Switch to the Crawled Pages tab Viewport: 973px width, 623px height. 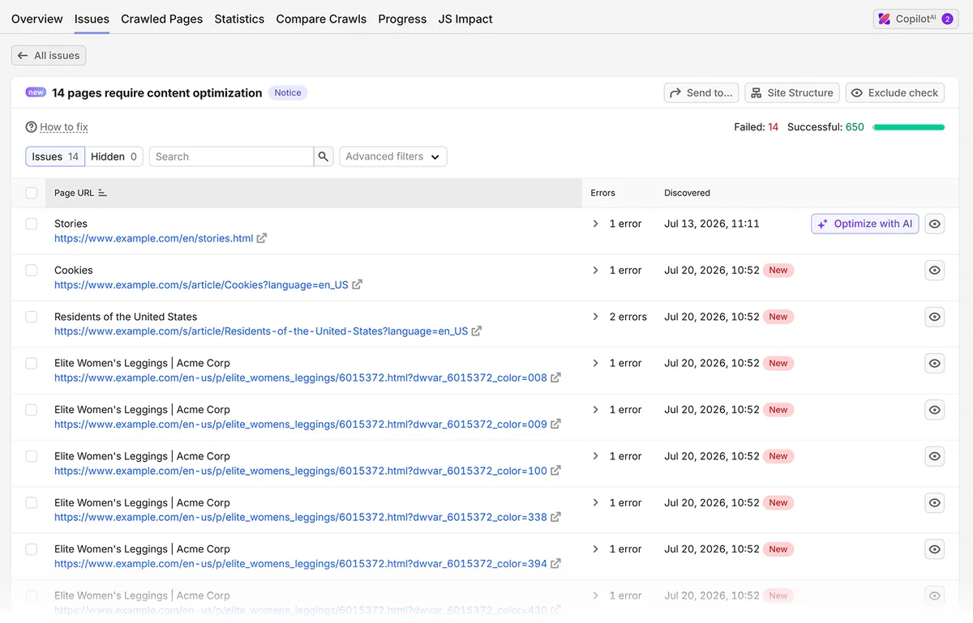click(162, 19)
